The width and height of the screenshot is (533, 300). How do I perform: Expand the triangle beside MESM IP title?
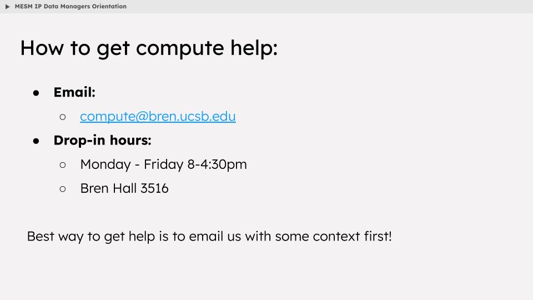(x=7, y=7)
